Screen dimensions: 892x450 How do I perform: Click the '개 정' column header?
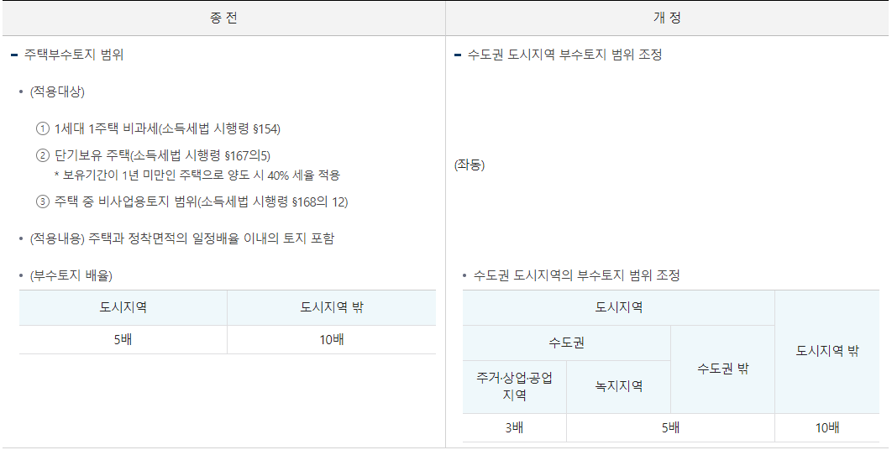click(667, 18)
